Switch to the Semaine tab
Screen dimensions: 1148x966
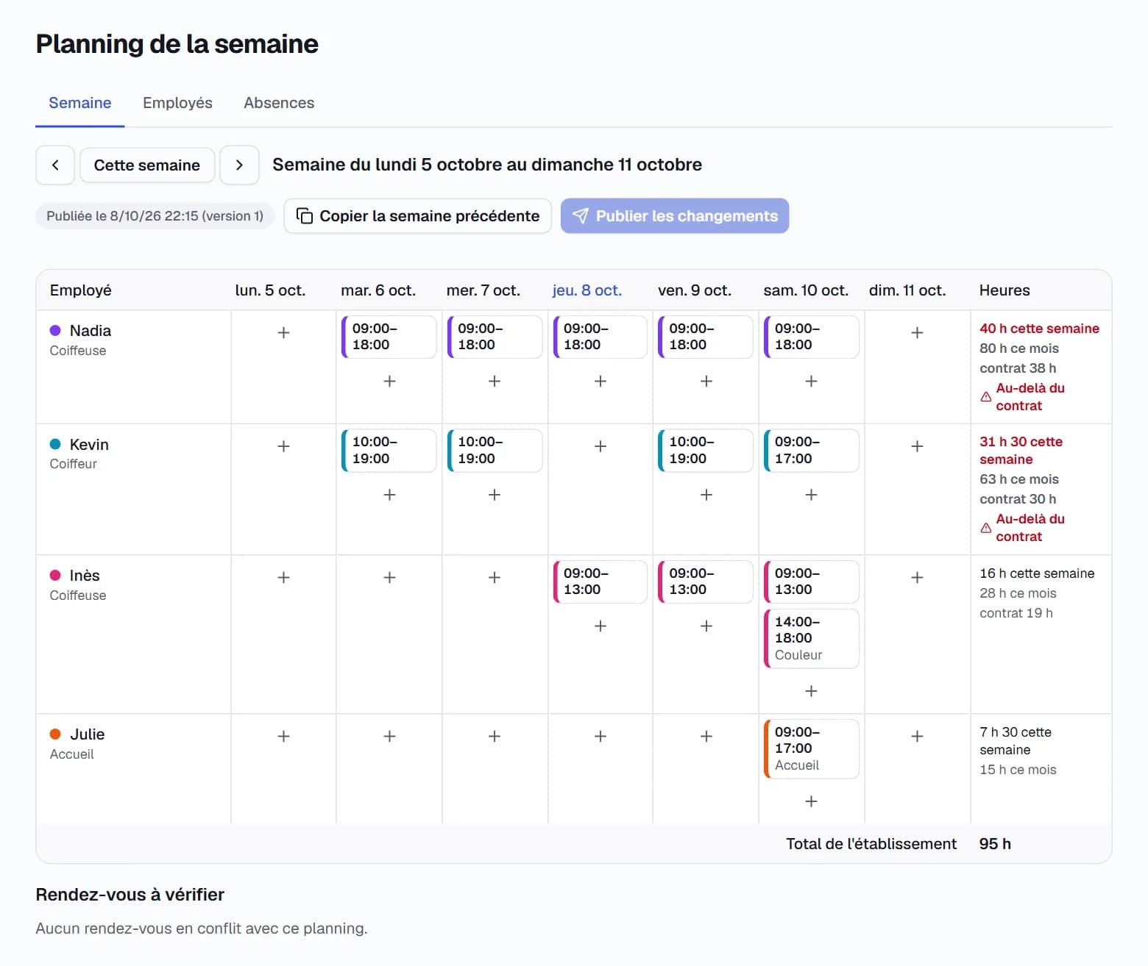[80, 103]
